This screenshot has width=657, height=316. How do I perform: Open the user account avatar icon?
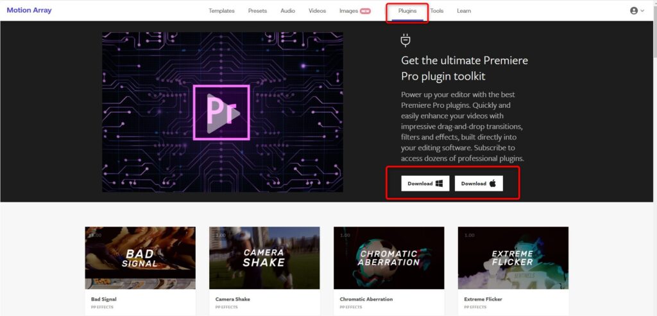(634, 10)
